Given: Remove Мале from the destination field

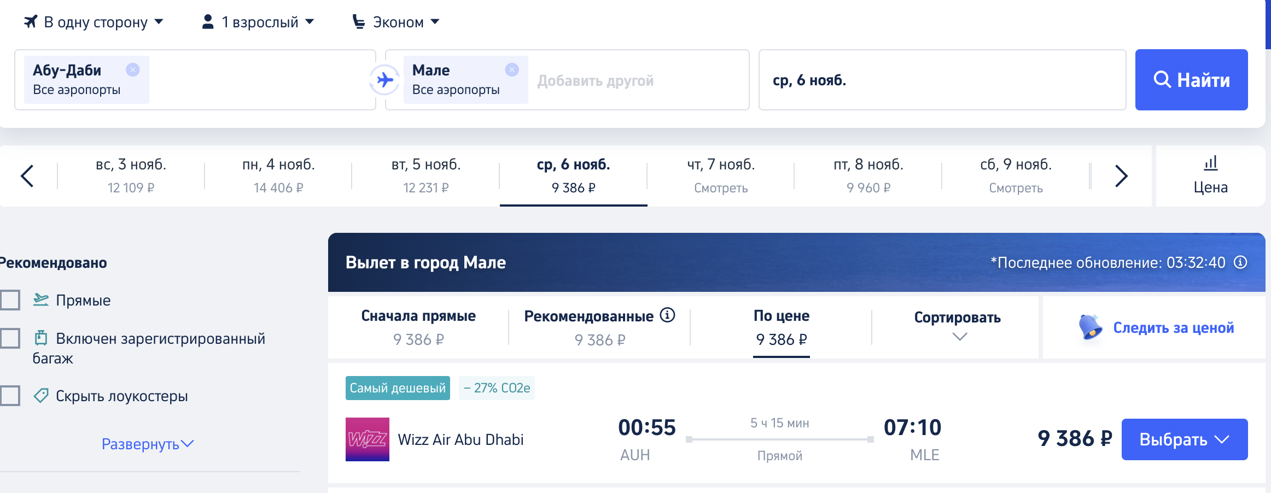Looking at the screenshot, I should coord(512,69).
